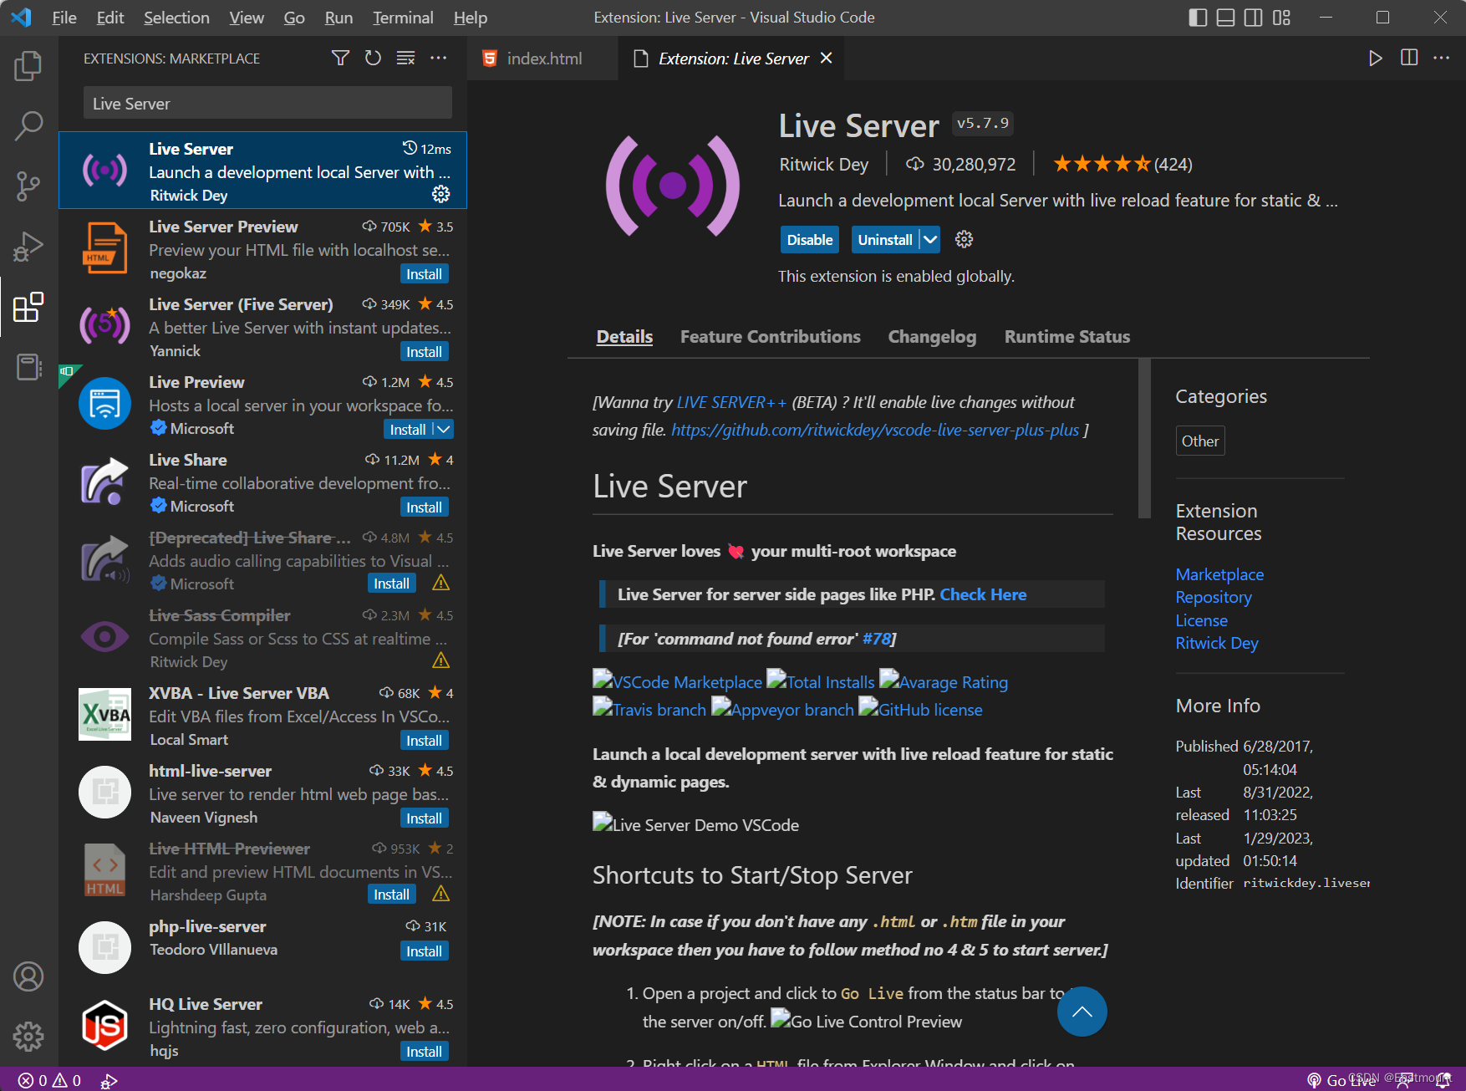
Task: Switch to Feature Contributions tab
Action: click(x=770, y=336)
